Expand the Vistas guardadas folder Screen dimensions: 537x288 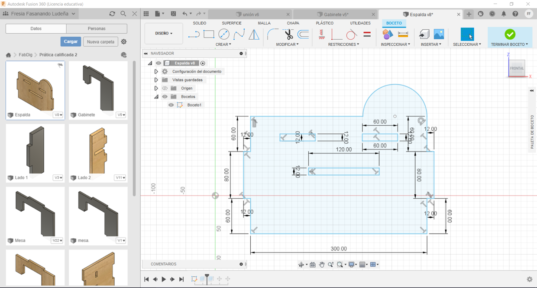(x=156, y=80)
